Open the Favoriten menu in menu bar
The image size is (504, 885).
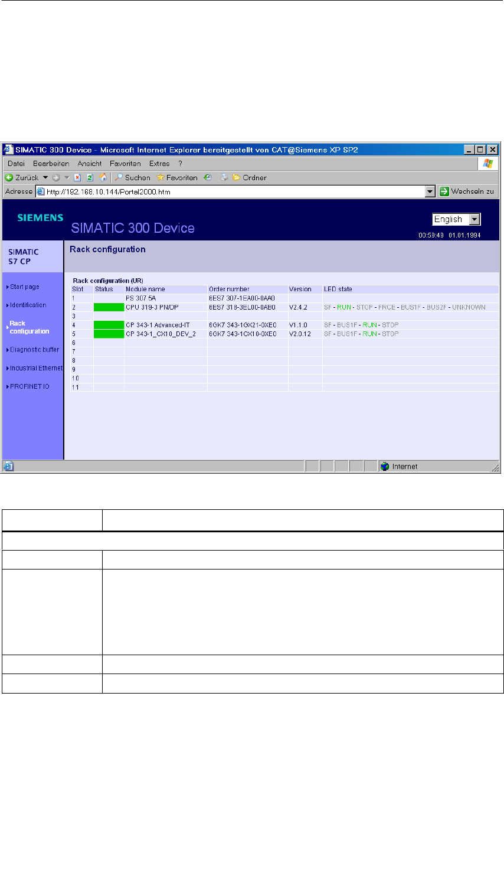pyautogui.click(x=125, y=164)
